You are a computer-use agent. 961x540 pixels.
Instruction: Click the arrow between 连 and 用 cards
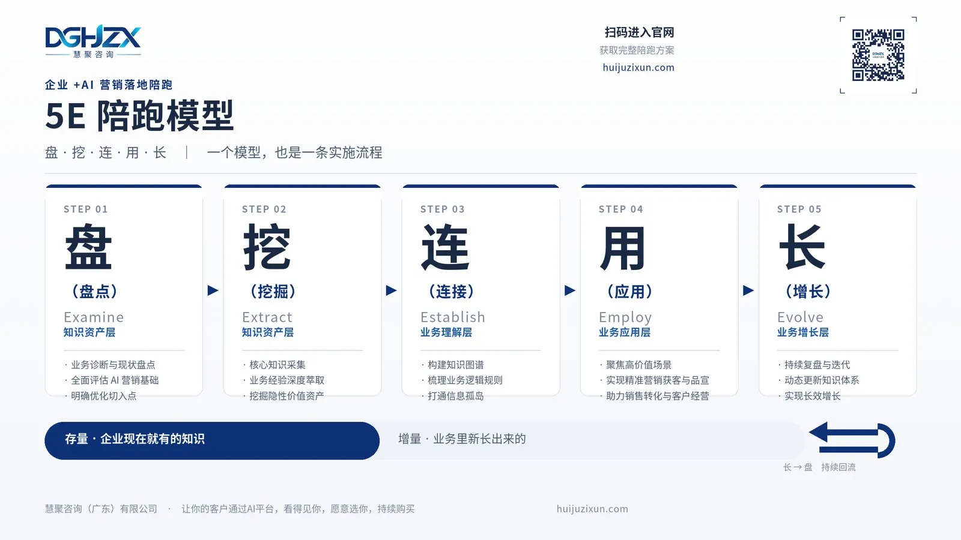[570, 290]
